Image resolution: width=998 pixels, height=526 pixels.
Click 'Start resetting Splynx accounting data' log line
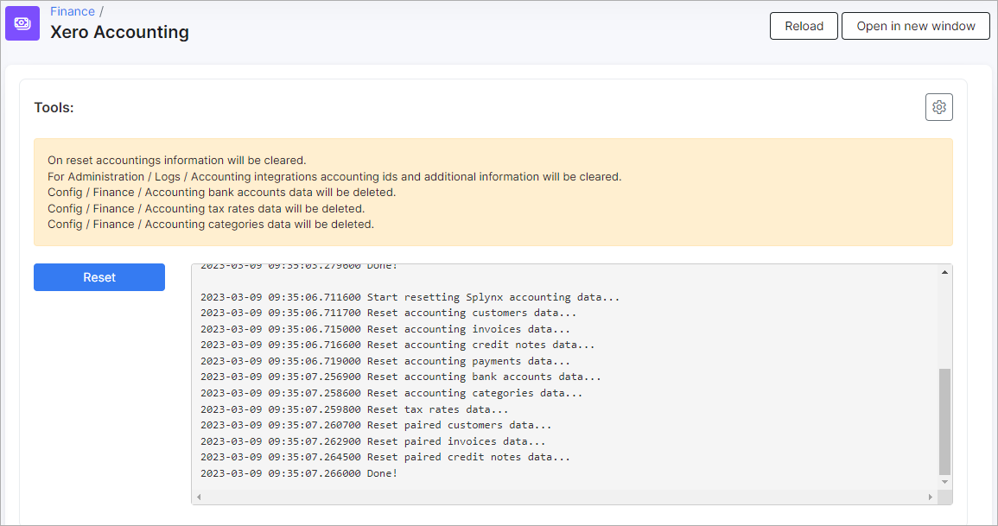pos(410,297)
